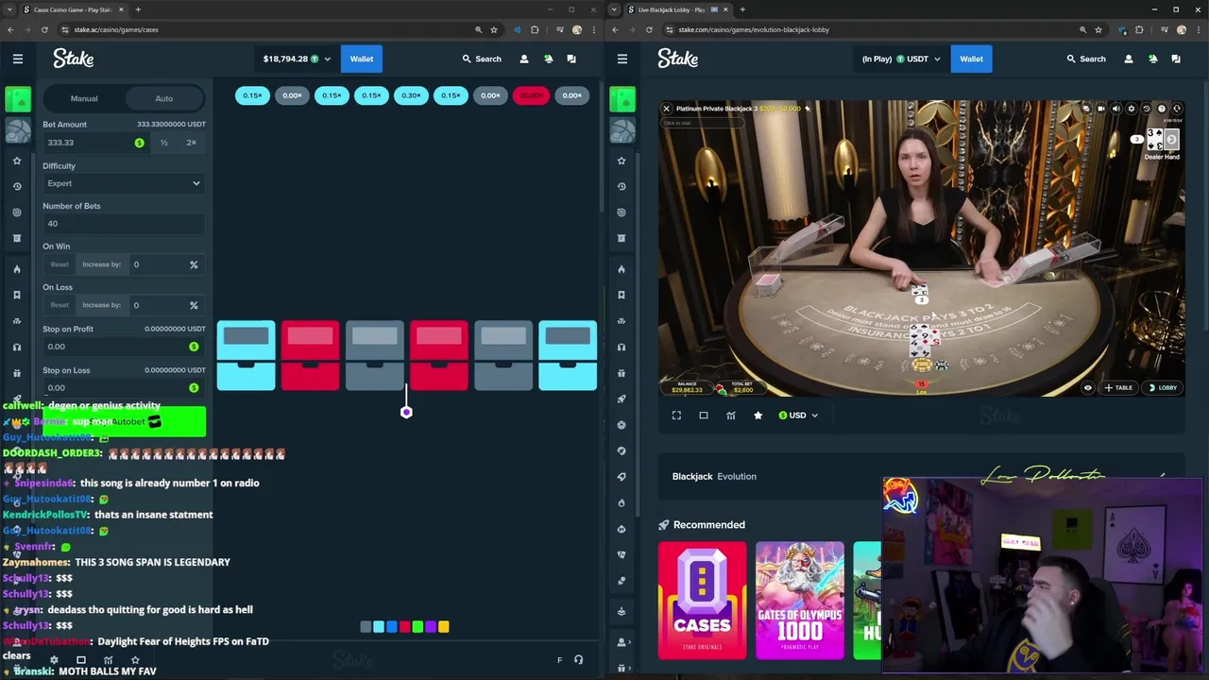The image size is (1209, 680).
Task: Click Number of Bets field showing 40
Action: coord(124,224)
